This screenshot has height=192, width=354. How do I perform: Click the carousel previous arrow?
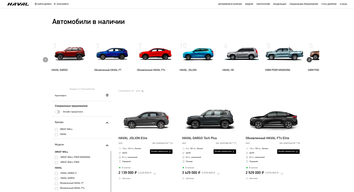[x=45, y=60]
